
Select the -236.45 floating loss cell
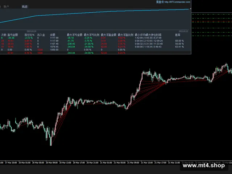point(71,44)
